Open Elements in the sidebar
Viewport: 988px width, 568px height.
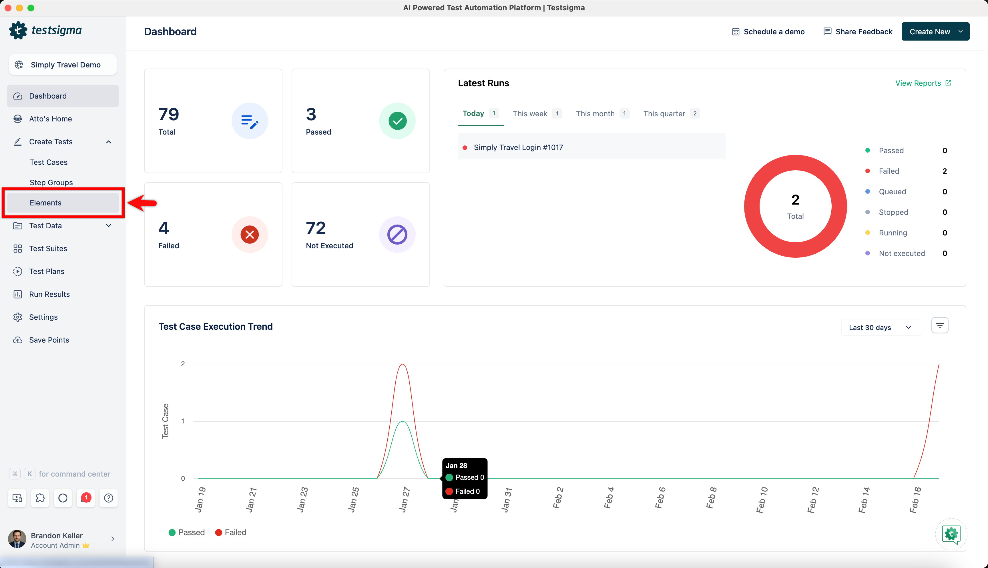[x=46, y=203]
